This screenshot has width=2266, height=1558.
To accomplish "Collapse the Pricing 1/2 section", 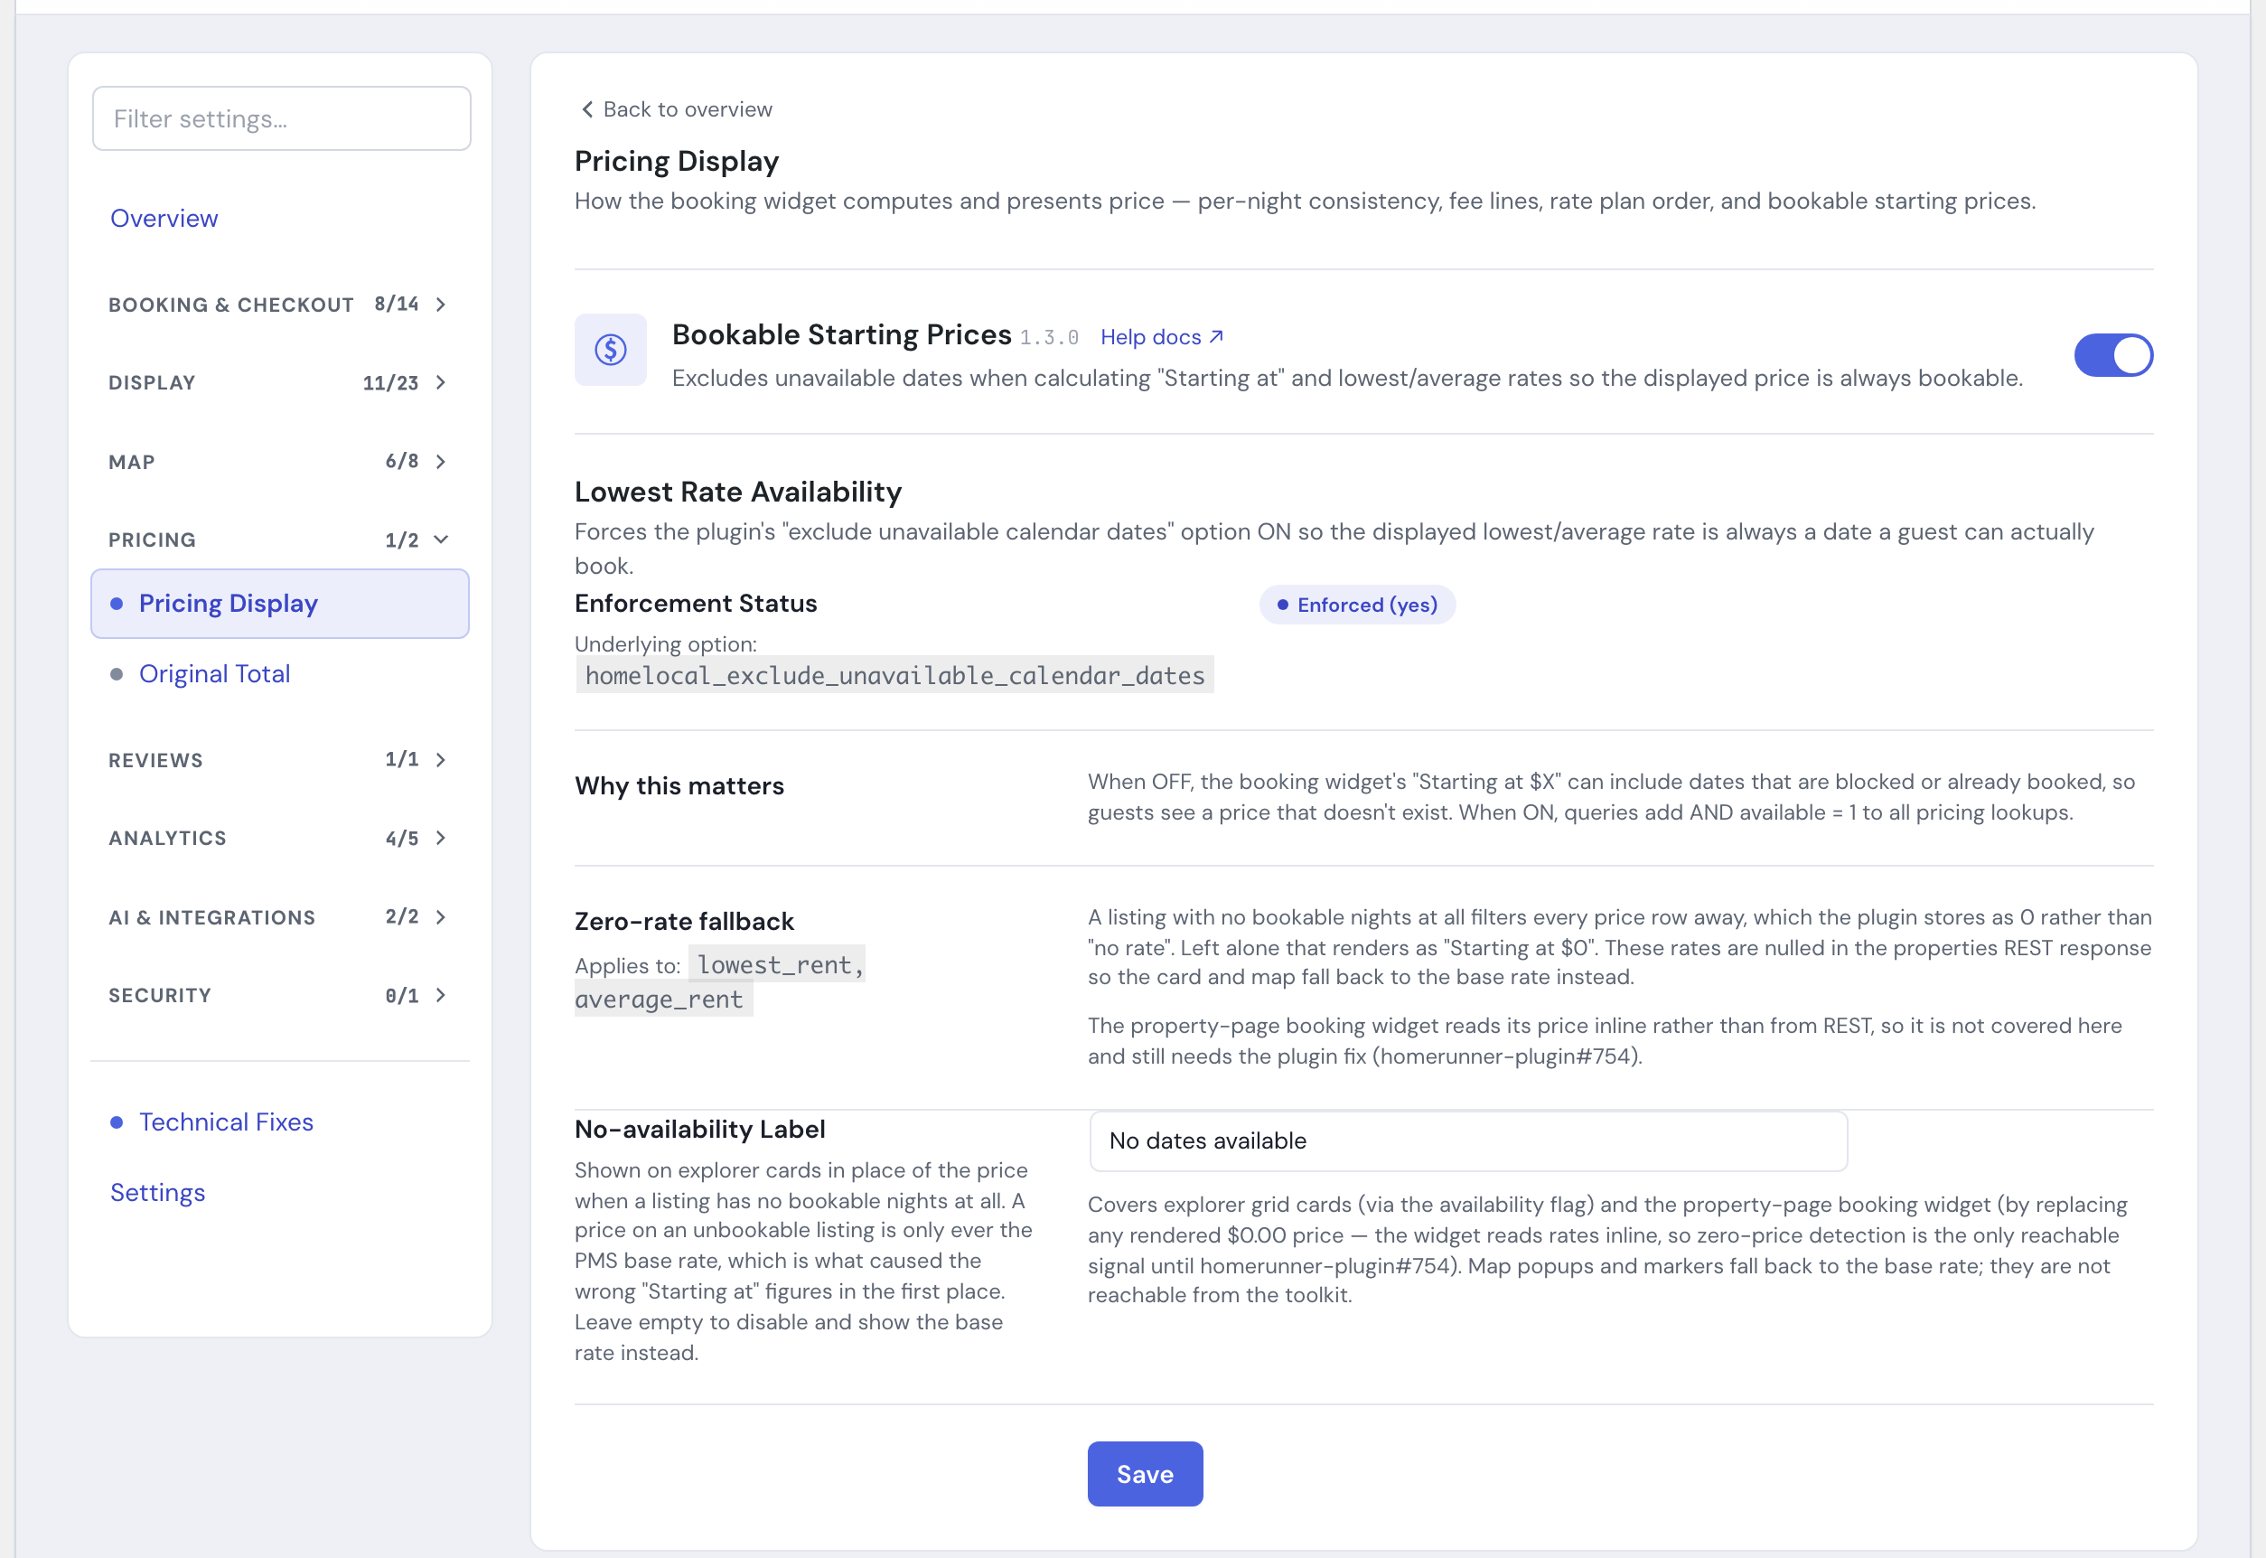I will pyautogui.click(x=279, y=540).
